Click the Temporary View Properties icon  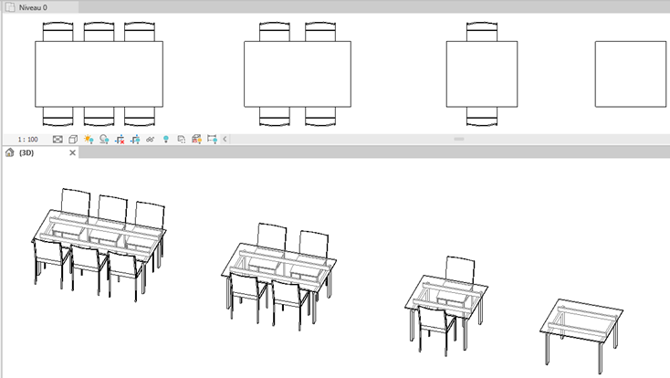click(182, 140)
